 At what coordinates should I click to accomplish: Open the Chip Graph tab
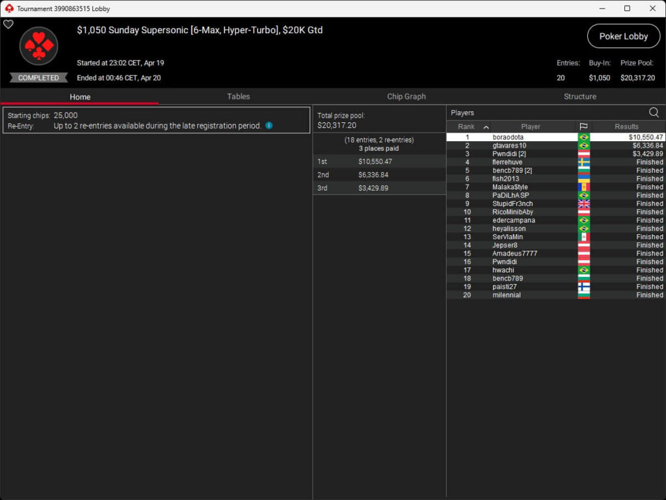coord(406,96)
